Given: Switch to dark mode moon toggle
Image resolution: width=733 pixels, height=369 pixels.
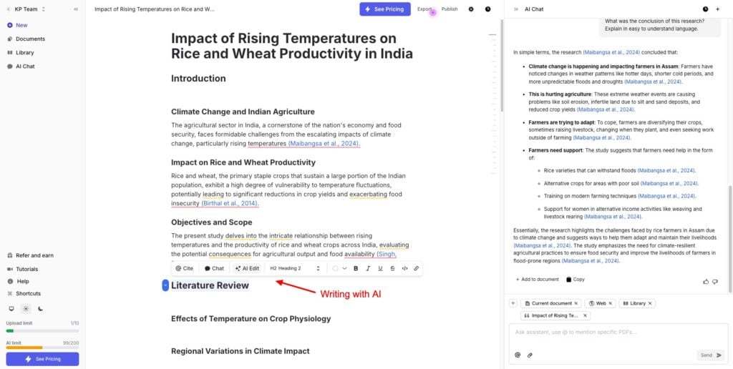Looking at the screenshot, I should point(41,309).
